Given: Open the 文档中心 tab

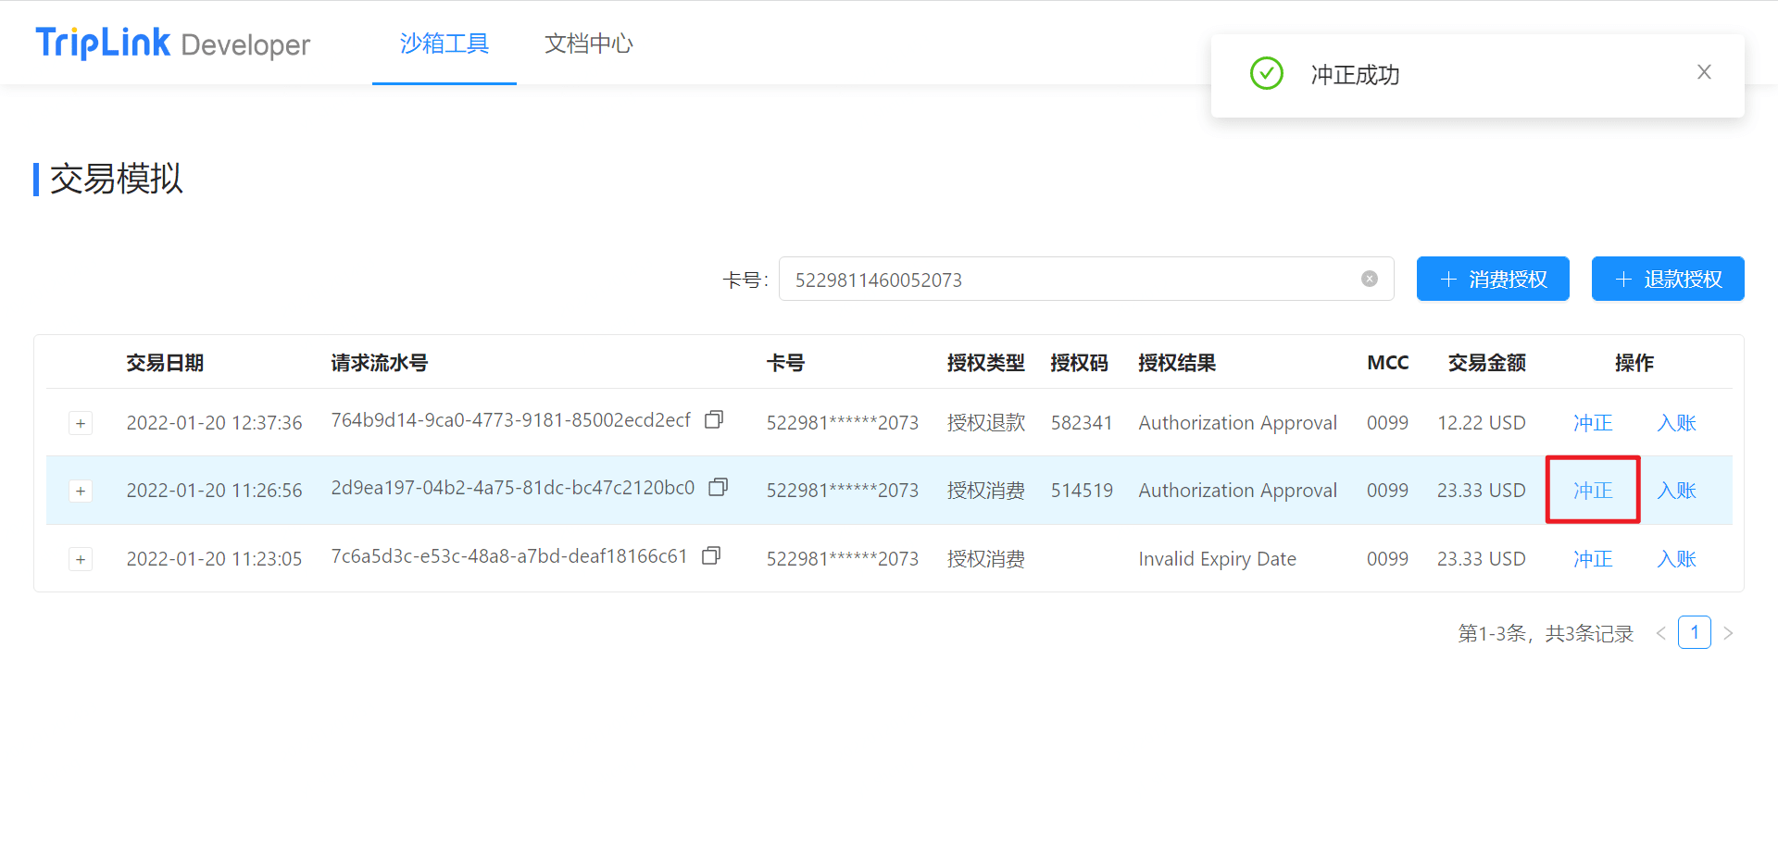Looking at the screenshot, I should pos(588,44).
